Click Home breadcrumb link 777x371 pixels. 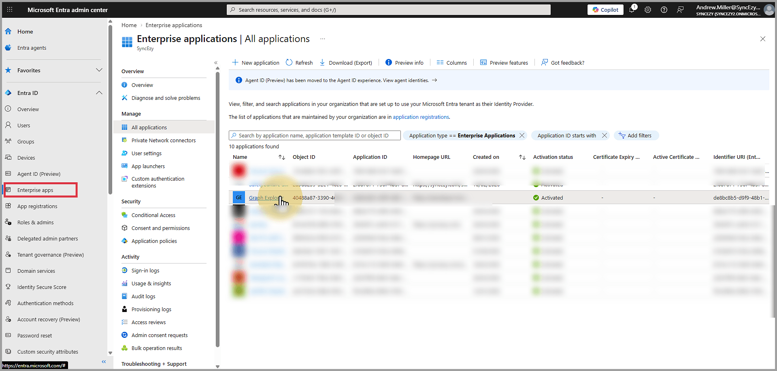coord(129,25)
